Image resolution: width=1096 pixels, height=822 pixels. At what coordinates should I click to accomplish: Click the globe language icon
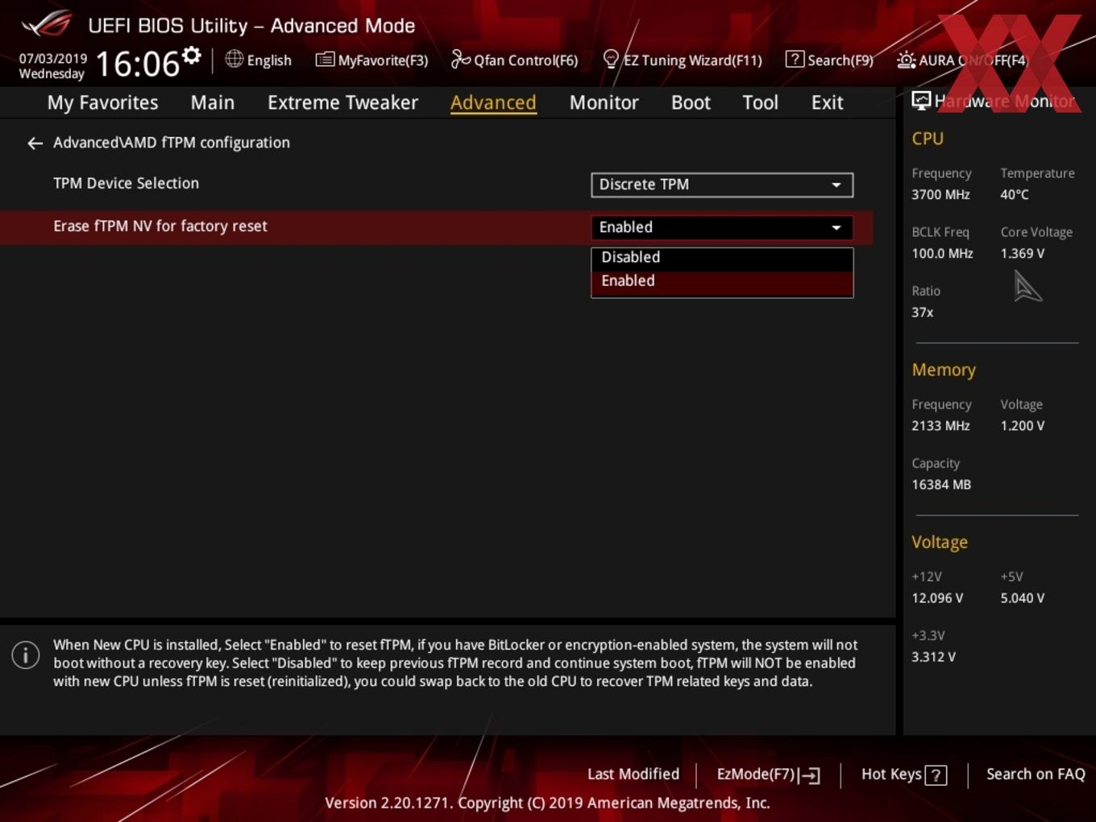coord(234,59)
